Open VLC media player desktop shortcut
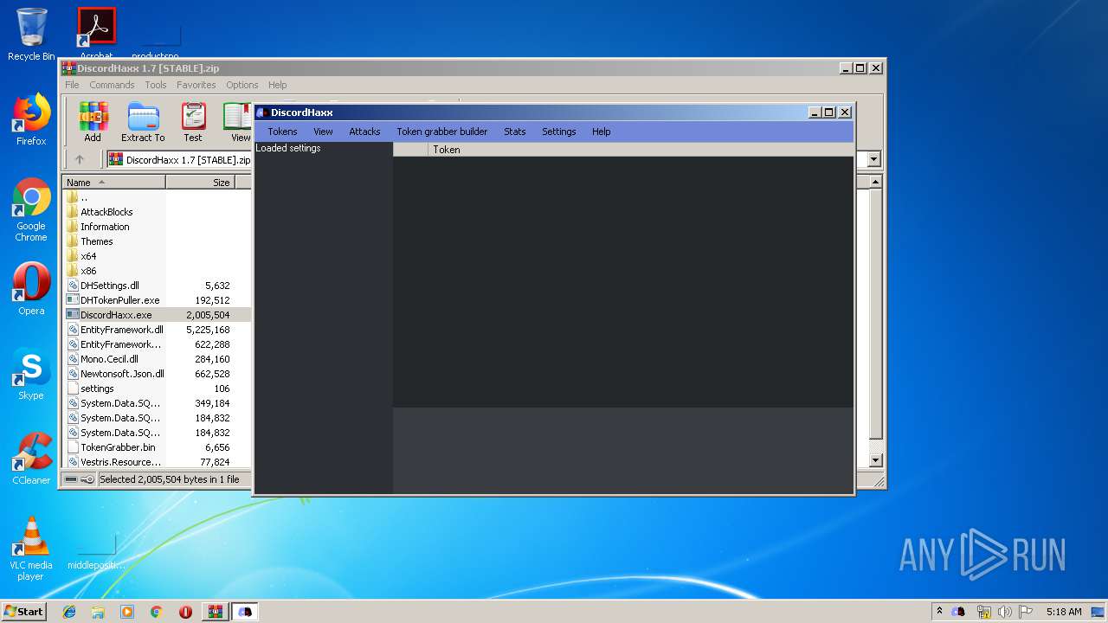1108x623 pixels. coord(31,549)
